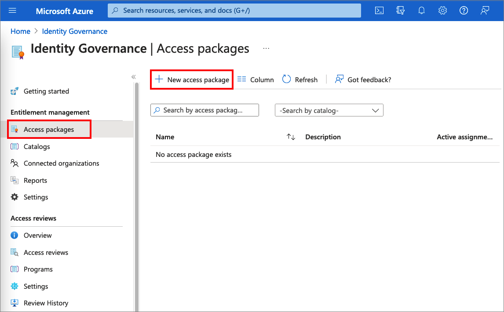Open Review History in sidebar
Screen dimensions: 504x312
[x=46, y=303]
